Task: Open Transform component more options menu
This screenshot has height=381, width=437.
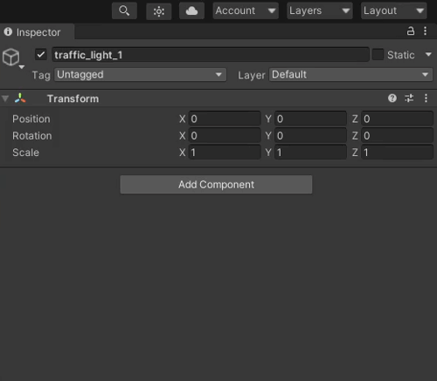Action: [x=426, y=99]
